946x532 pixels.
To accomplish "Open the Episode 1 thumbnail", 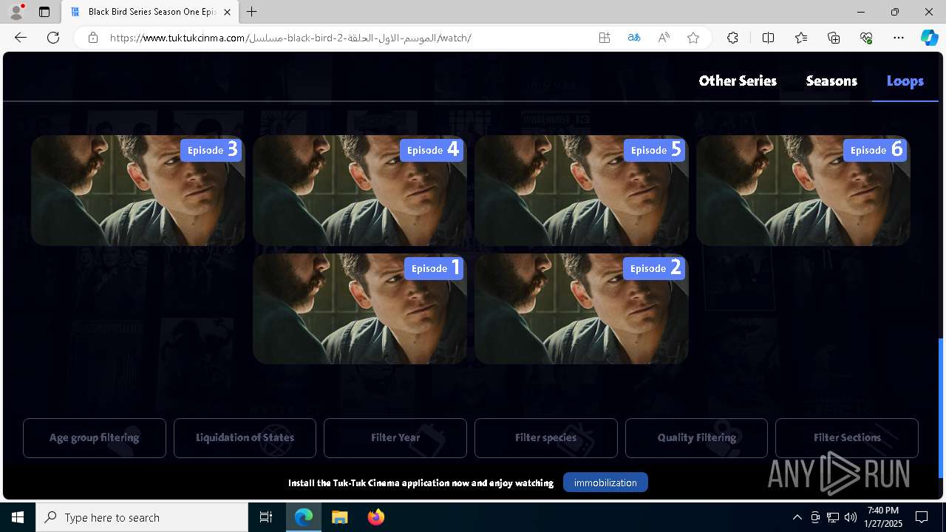I will [x=360, y=308].
